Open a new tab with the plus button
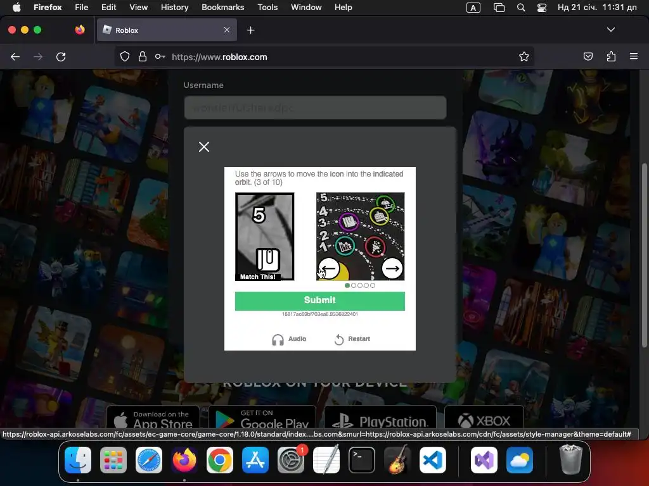 250,30
